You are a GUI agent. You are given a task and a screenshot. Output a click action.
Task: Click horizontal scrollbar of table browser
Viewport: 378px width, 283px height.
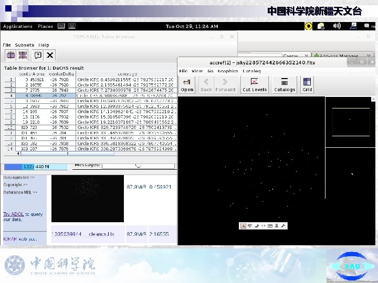(x=68, y=154)
